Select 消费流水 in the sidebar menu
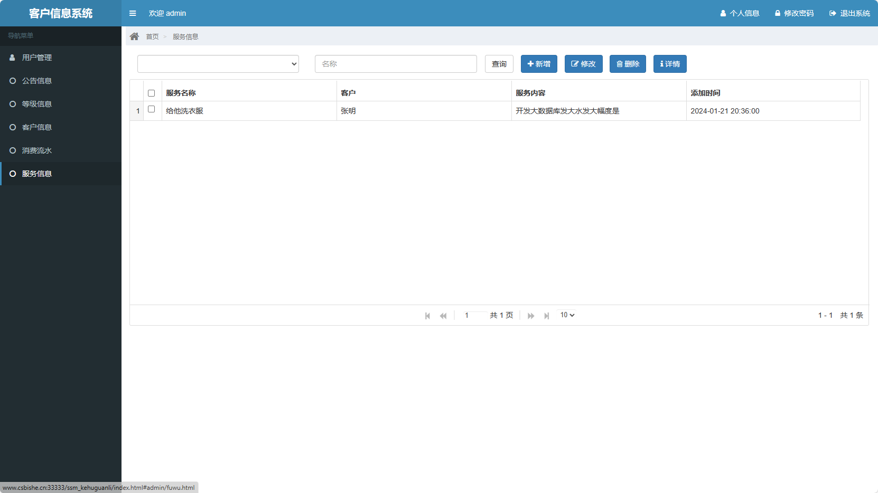878x493 pixels. click(x=36, y=150)
